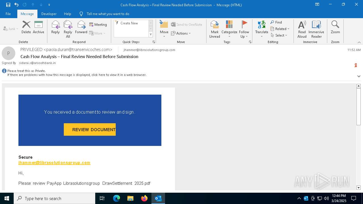Open the Categorize menu
The width and height of the screenshot is (363, 204).
tap(229, 29)
